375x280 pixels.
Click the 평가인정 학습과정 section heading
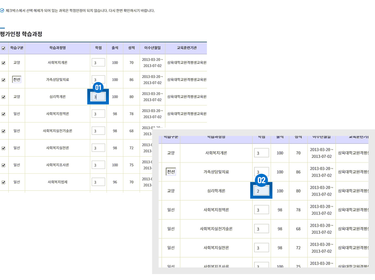click(21, 34)
